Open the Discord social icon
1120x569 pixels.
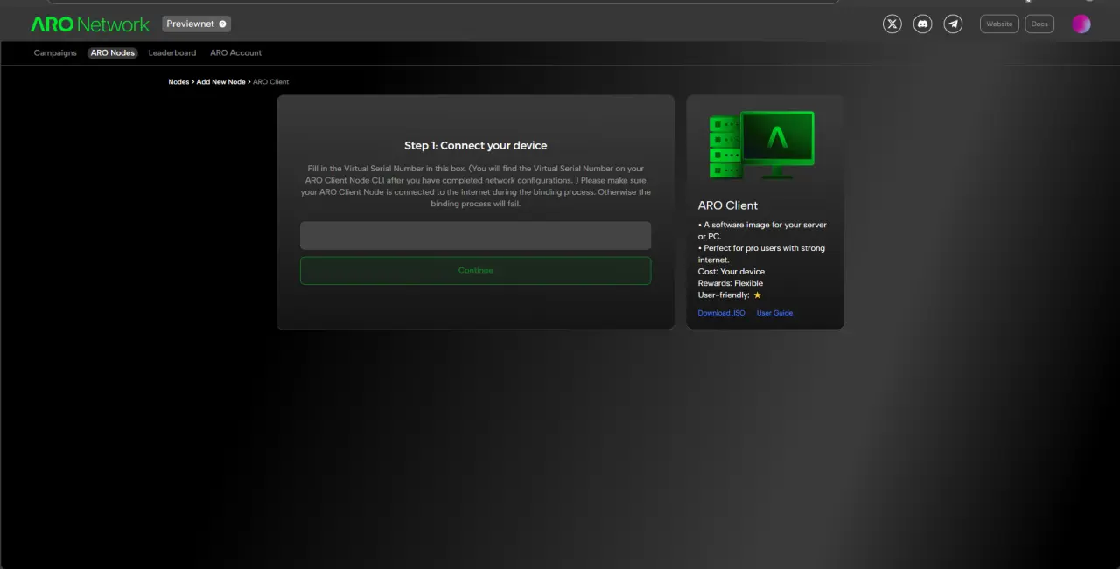(x=922, y=24)
